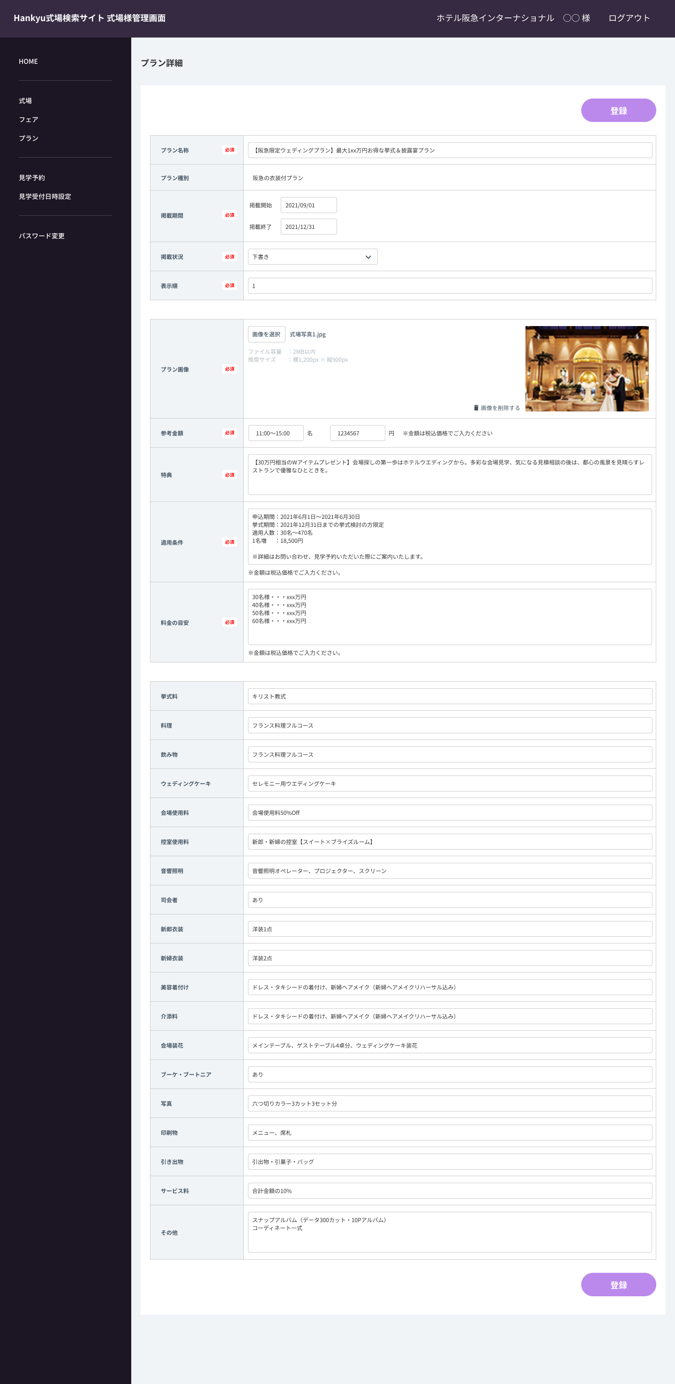The height and width of the screenshot is (1384, 675).
Task: Select プラン in the sidebar
Action: point(29,138)
